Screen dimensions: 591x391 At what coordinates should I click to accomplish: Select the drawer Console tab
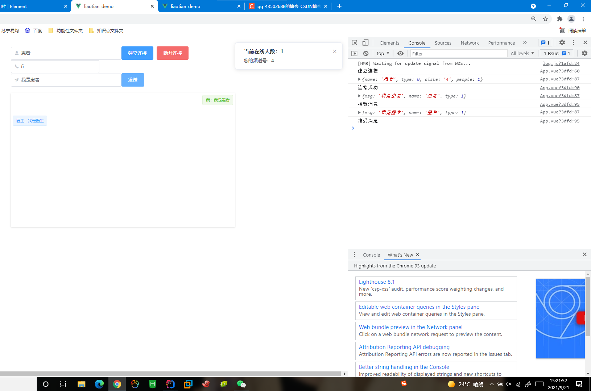tap(371, 255)
